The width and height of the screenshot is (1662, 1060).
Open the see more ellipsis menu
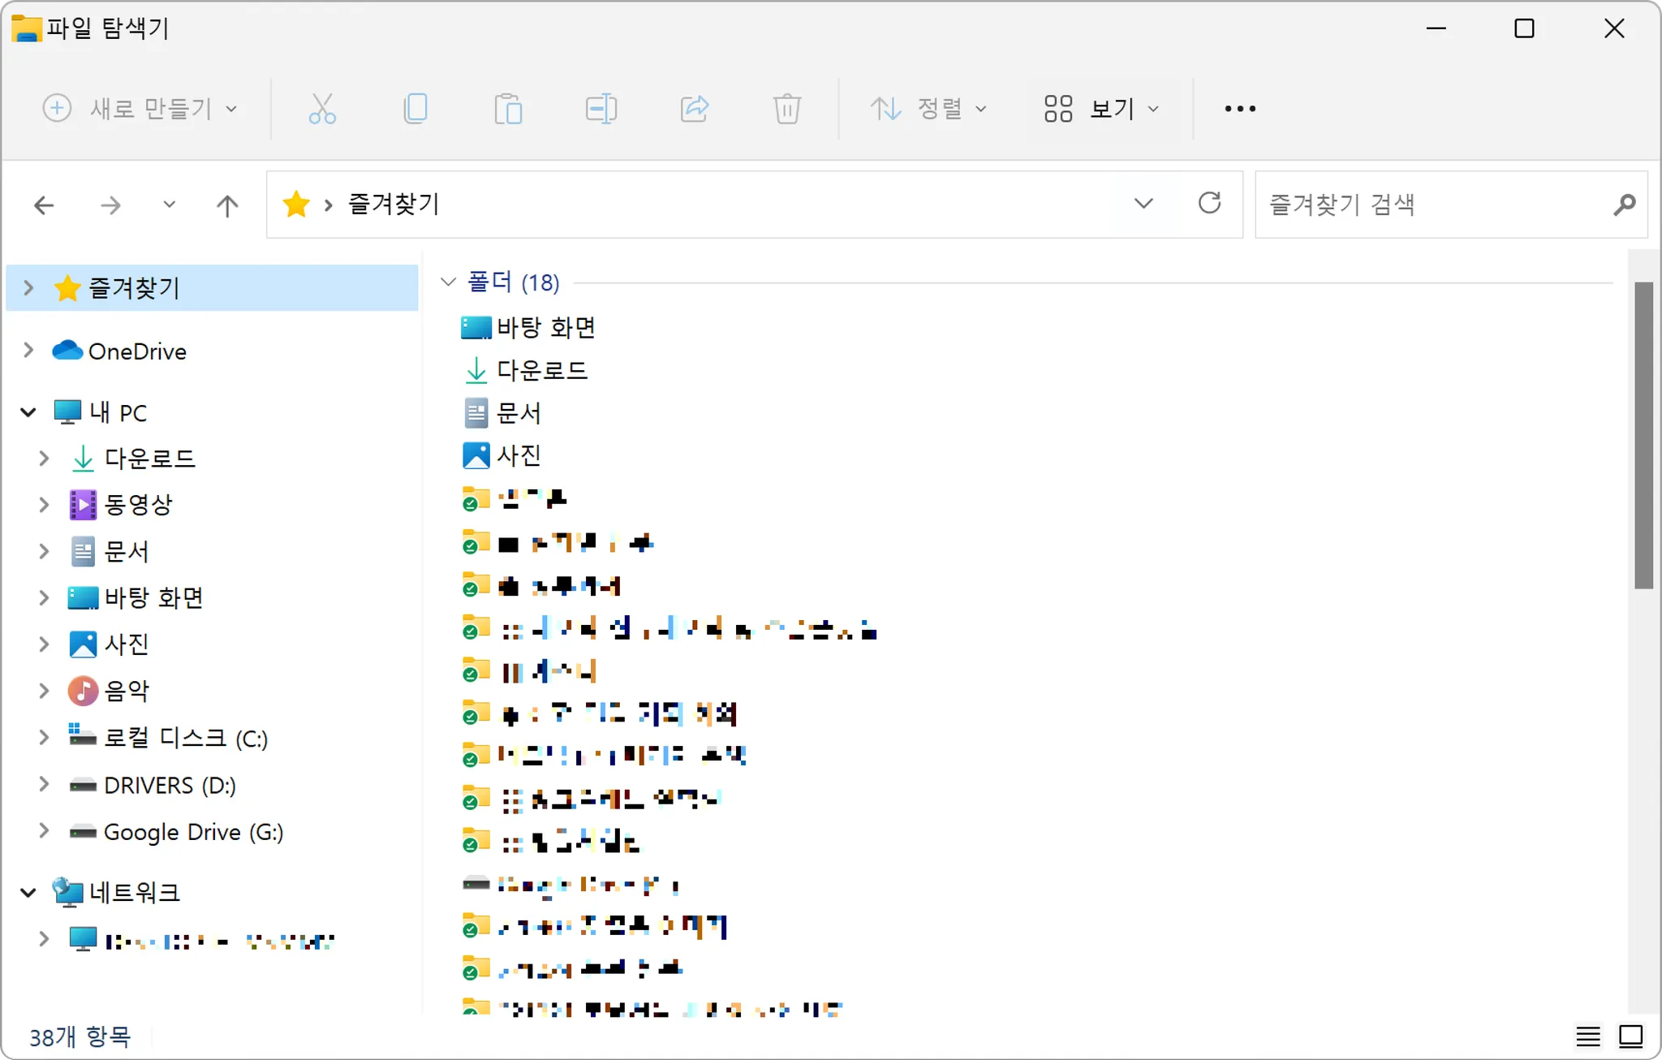[1239, 108]
